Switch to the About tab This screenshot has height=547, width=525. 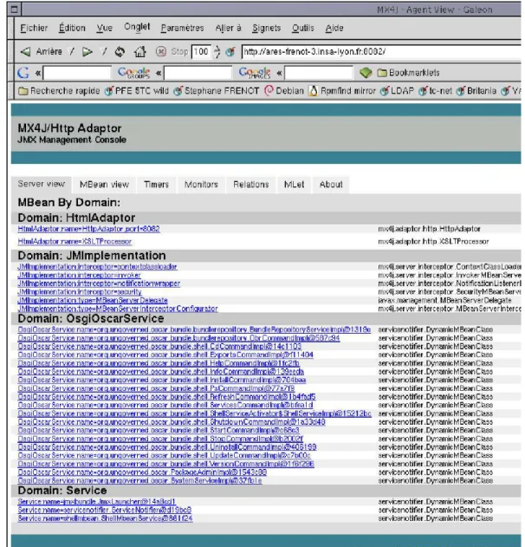click(x=331, y=185)
